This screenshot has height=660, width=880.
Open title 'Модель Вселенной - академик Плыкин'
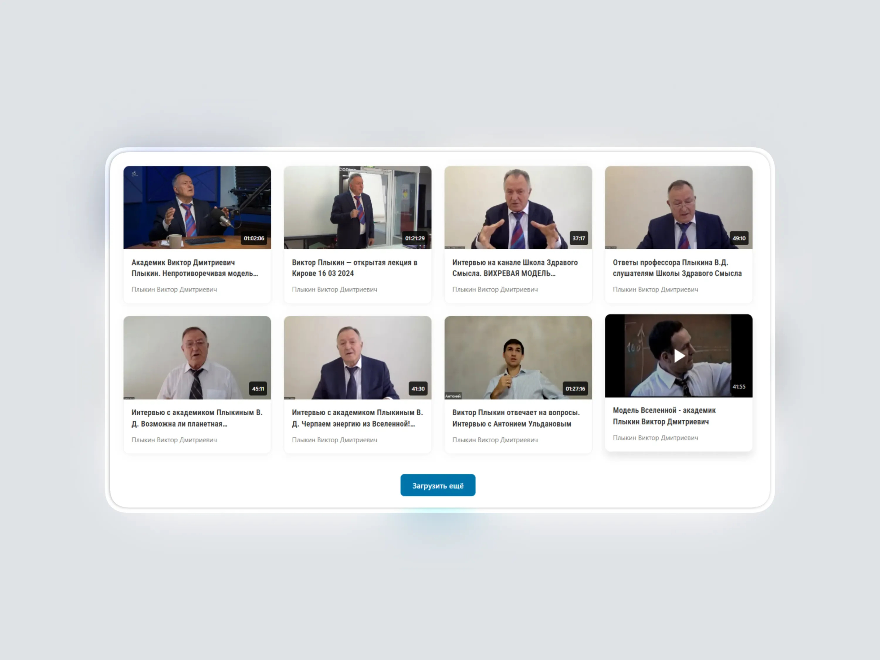(x=664, y=416)
